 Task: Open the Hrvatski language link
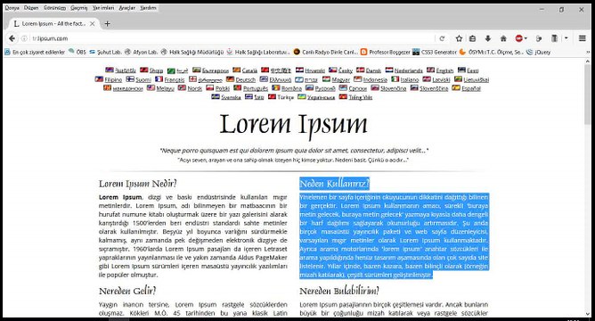(x=315, y=70)
